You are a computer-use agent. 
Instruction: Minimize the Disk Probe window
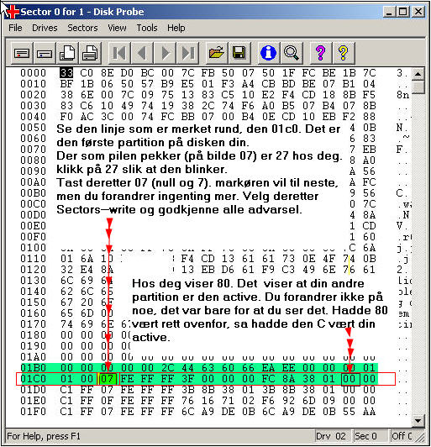coord(389,12)
